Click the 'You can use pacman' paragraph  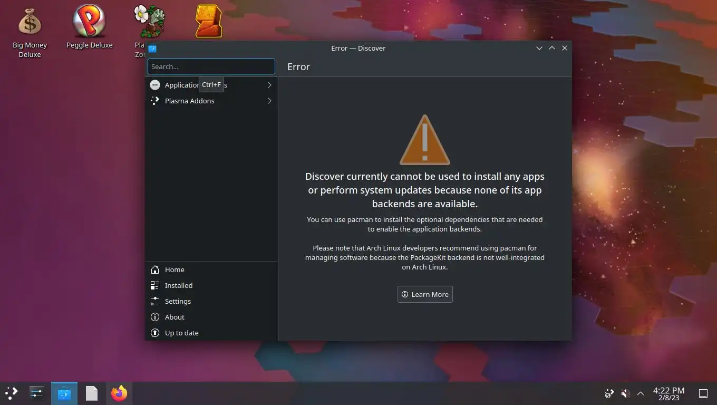point(425,224)
